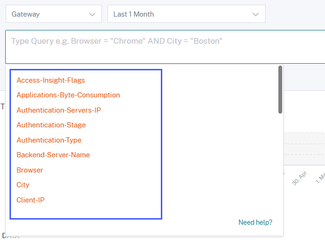Click the Need help? link
The image size is (325, 240).
click(x=255, y=222)
